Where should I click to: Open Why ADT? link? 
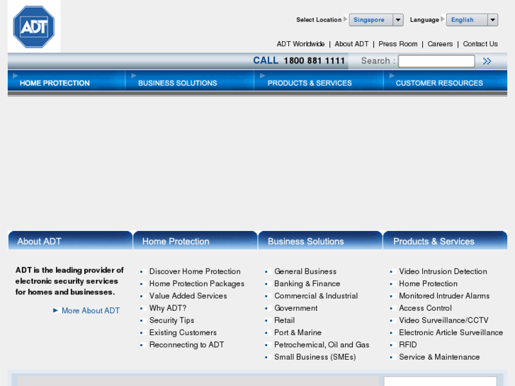[x=167, y=308]
